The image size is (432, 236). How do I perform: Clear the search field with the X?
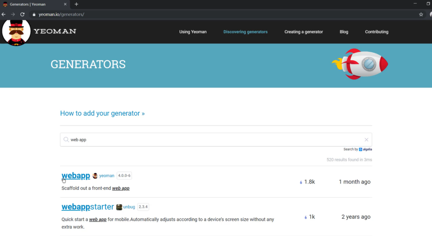click(366, 140)
